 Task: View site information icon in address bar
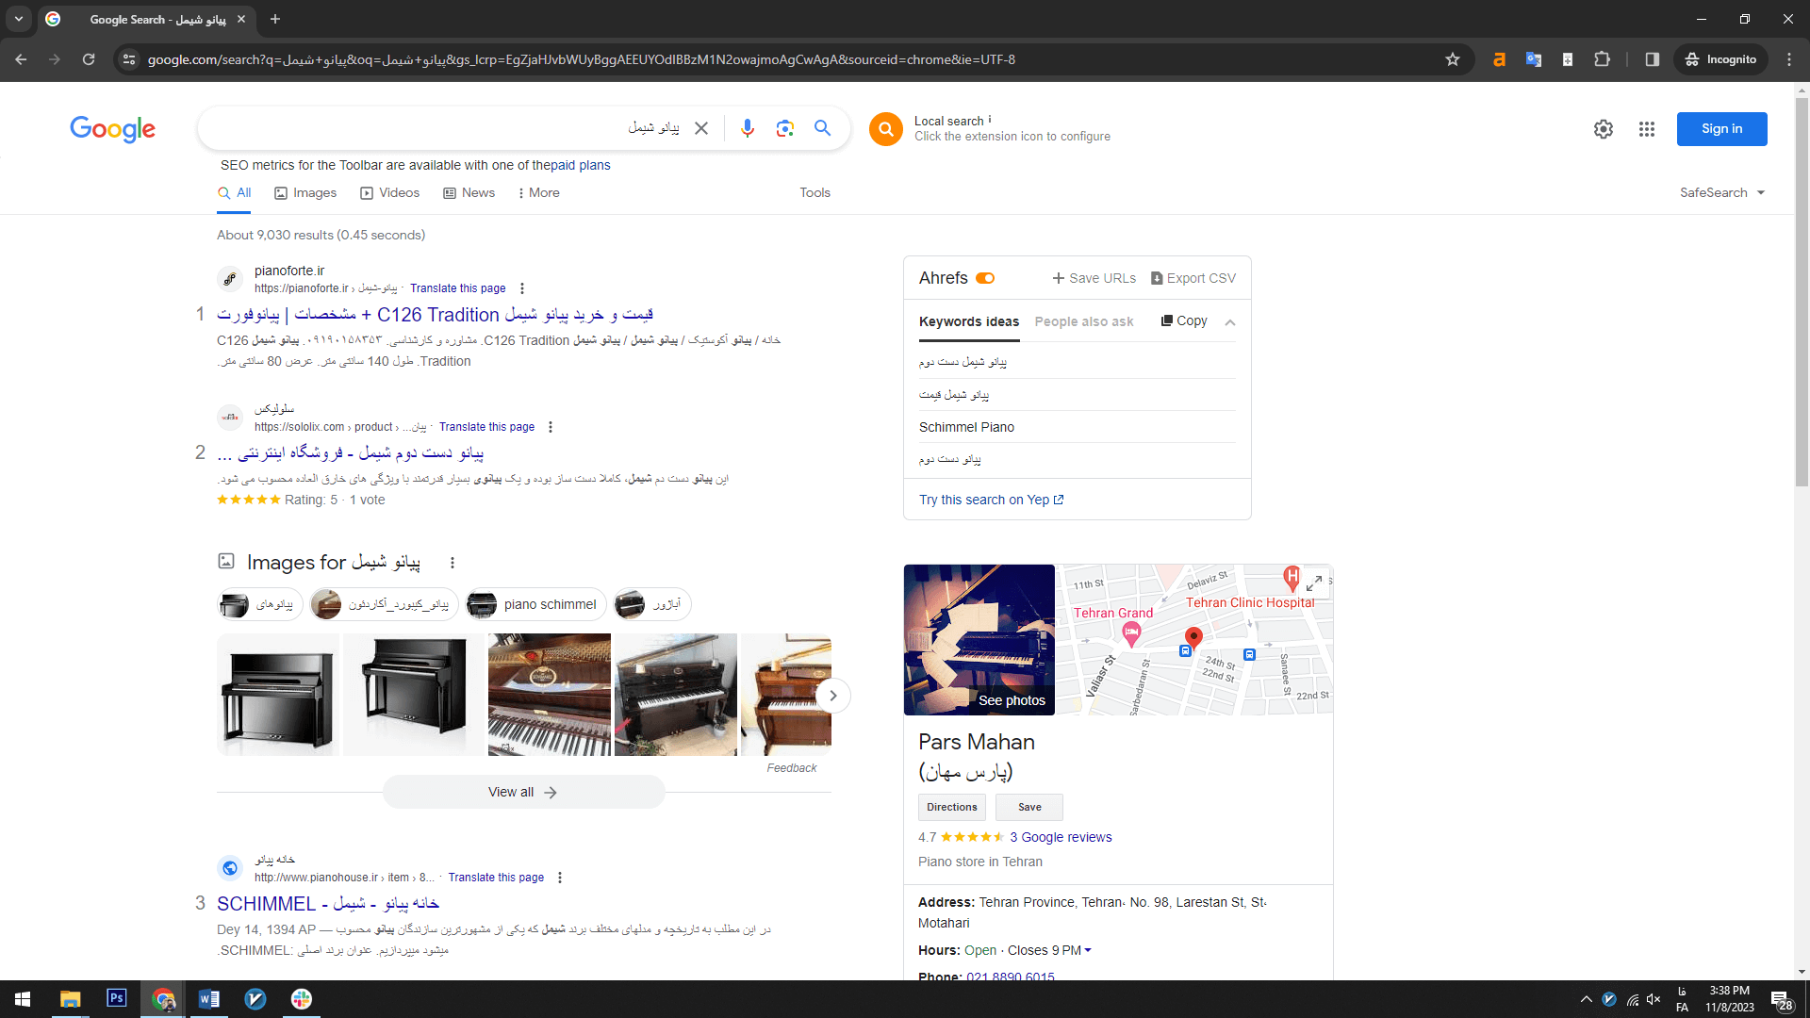pyautogui.click(x=129, y=59)
